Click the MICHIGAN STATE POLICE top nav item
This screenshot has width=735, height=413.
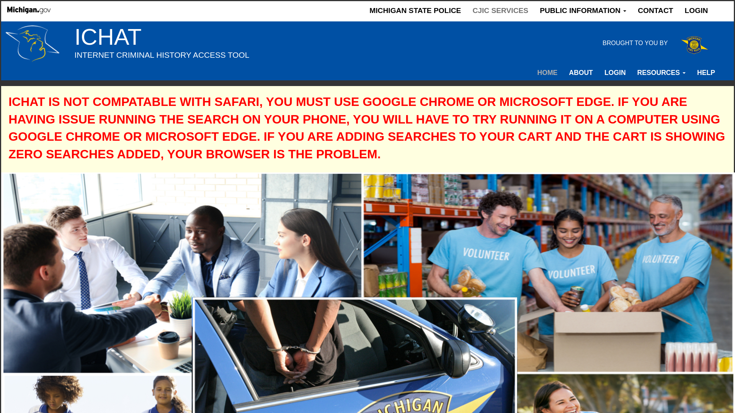tap(415, 11)
